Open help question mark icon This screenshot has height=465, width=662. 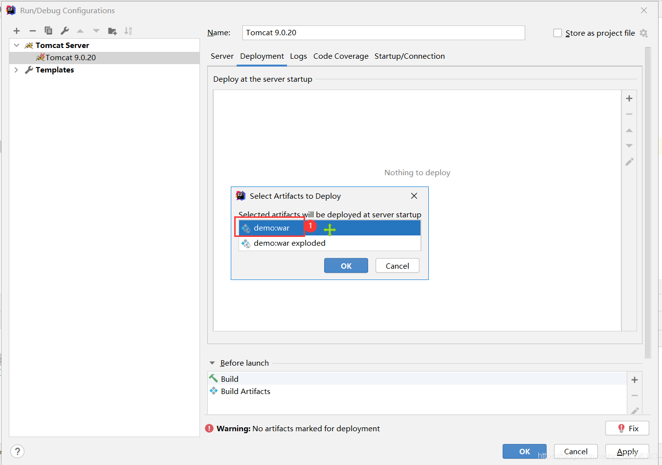[x=17, y=451]
